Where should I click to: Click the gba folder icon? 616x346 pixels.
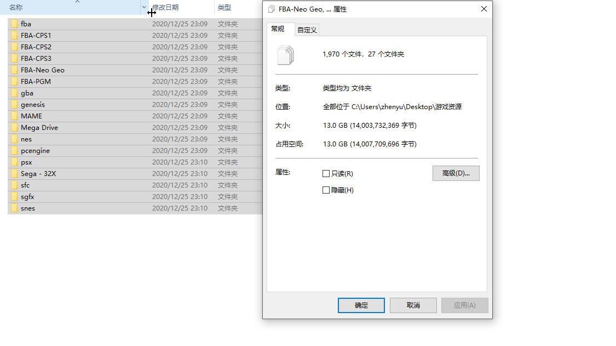click(15, 93)
